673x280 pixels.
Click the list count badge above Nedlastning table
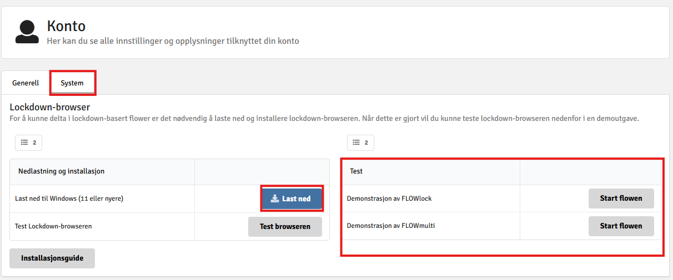[x=28, y=142]
